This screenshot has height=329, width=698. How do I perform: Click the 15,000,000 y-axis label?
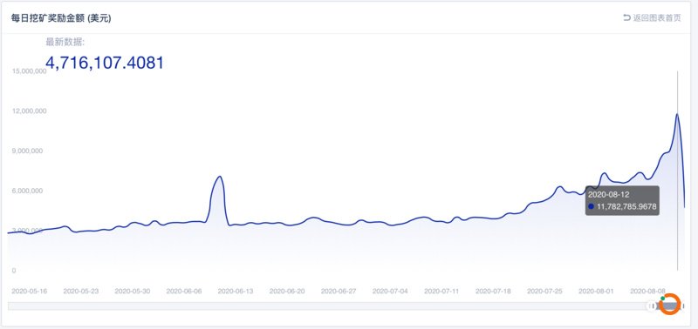pyautogui.click(x=29, y=70)
